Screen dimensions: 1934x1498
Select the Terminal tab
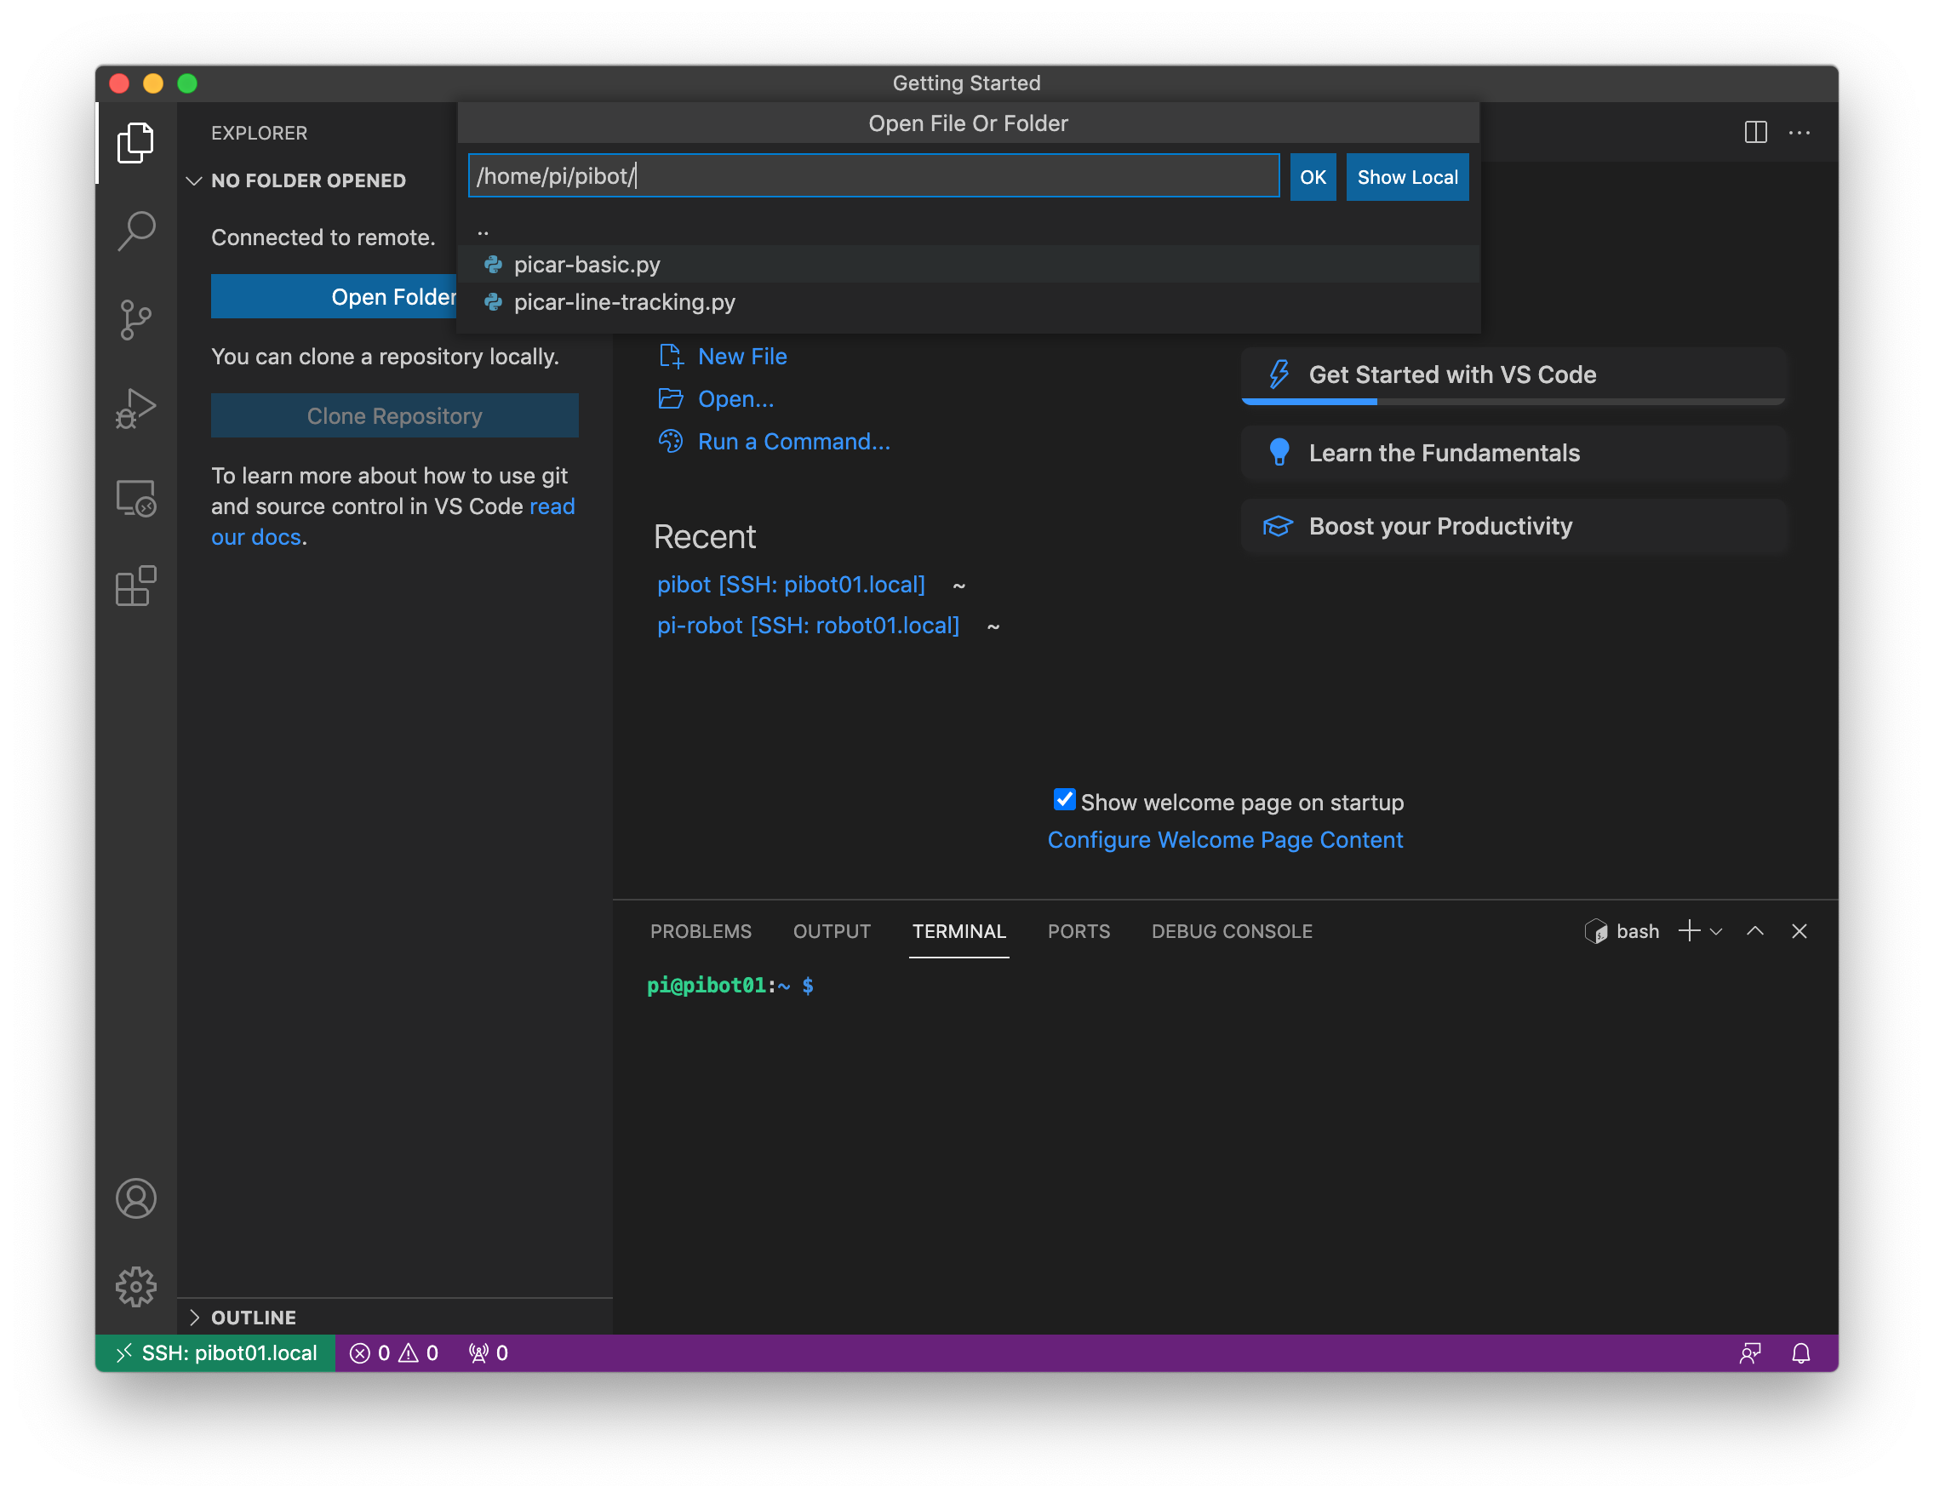959,931
